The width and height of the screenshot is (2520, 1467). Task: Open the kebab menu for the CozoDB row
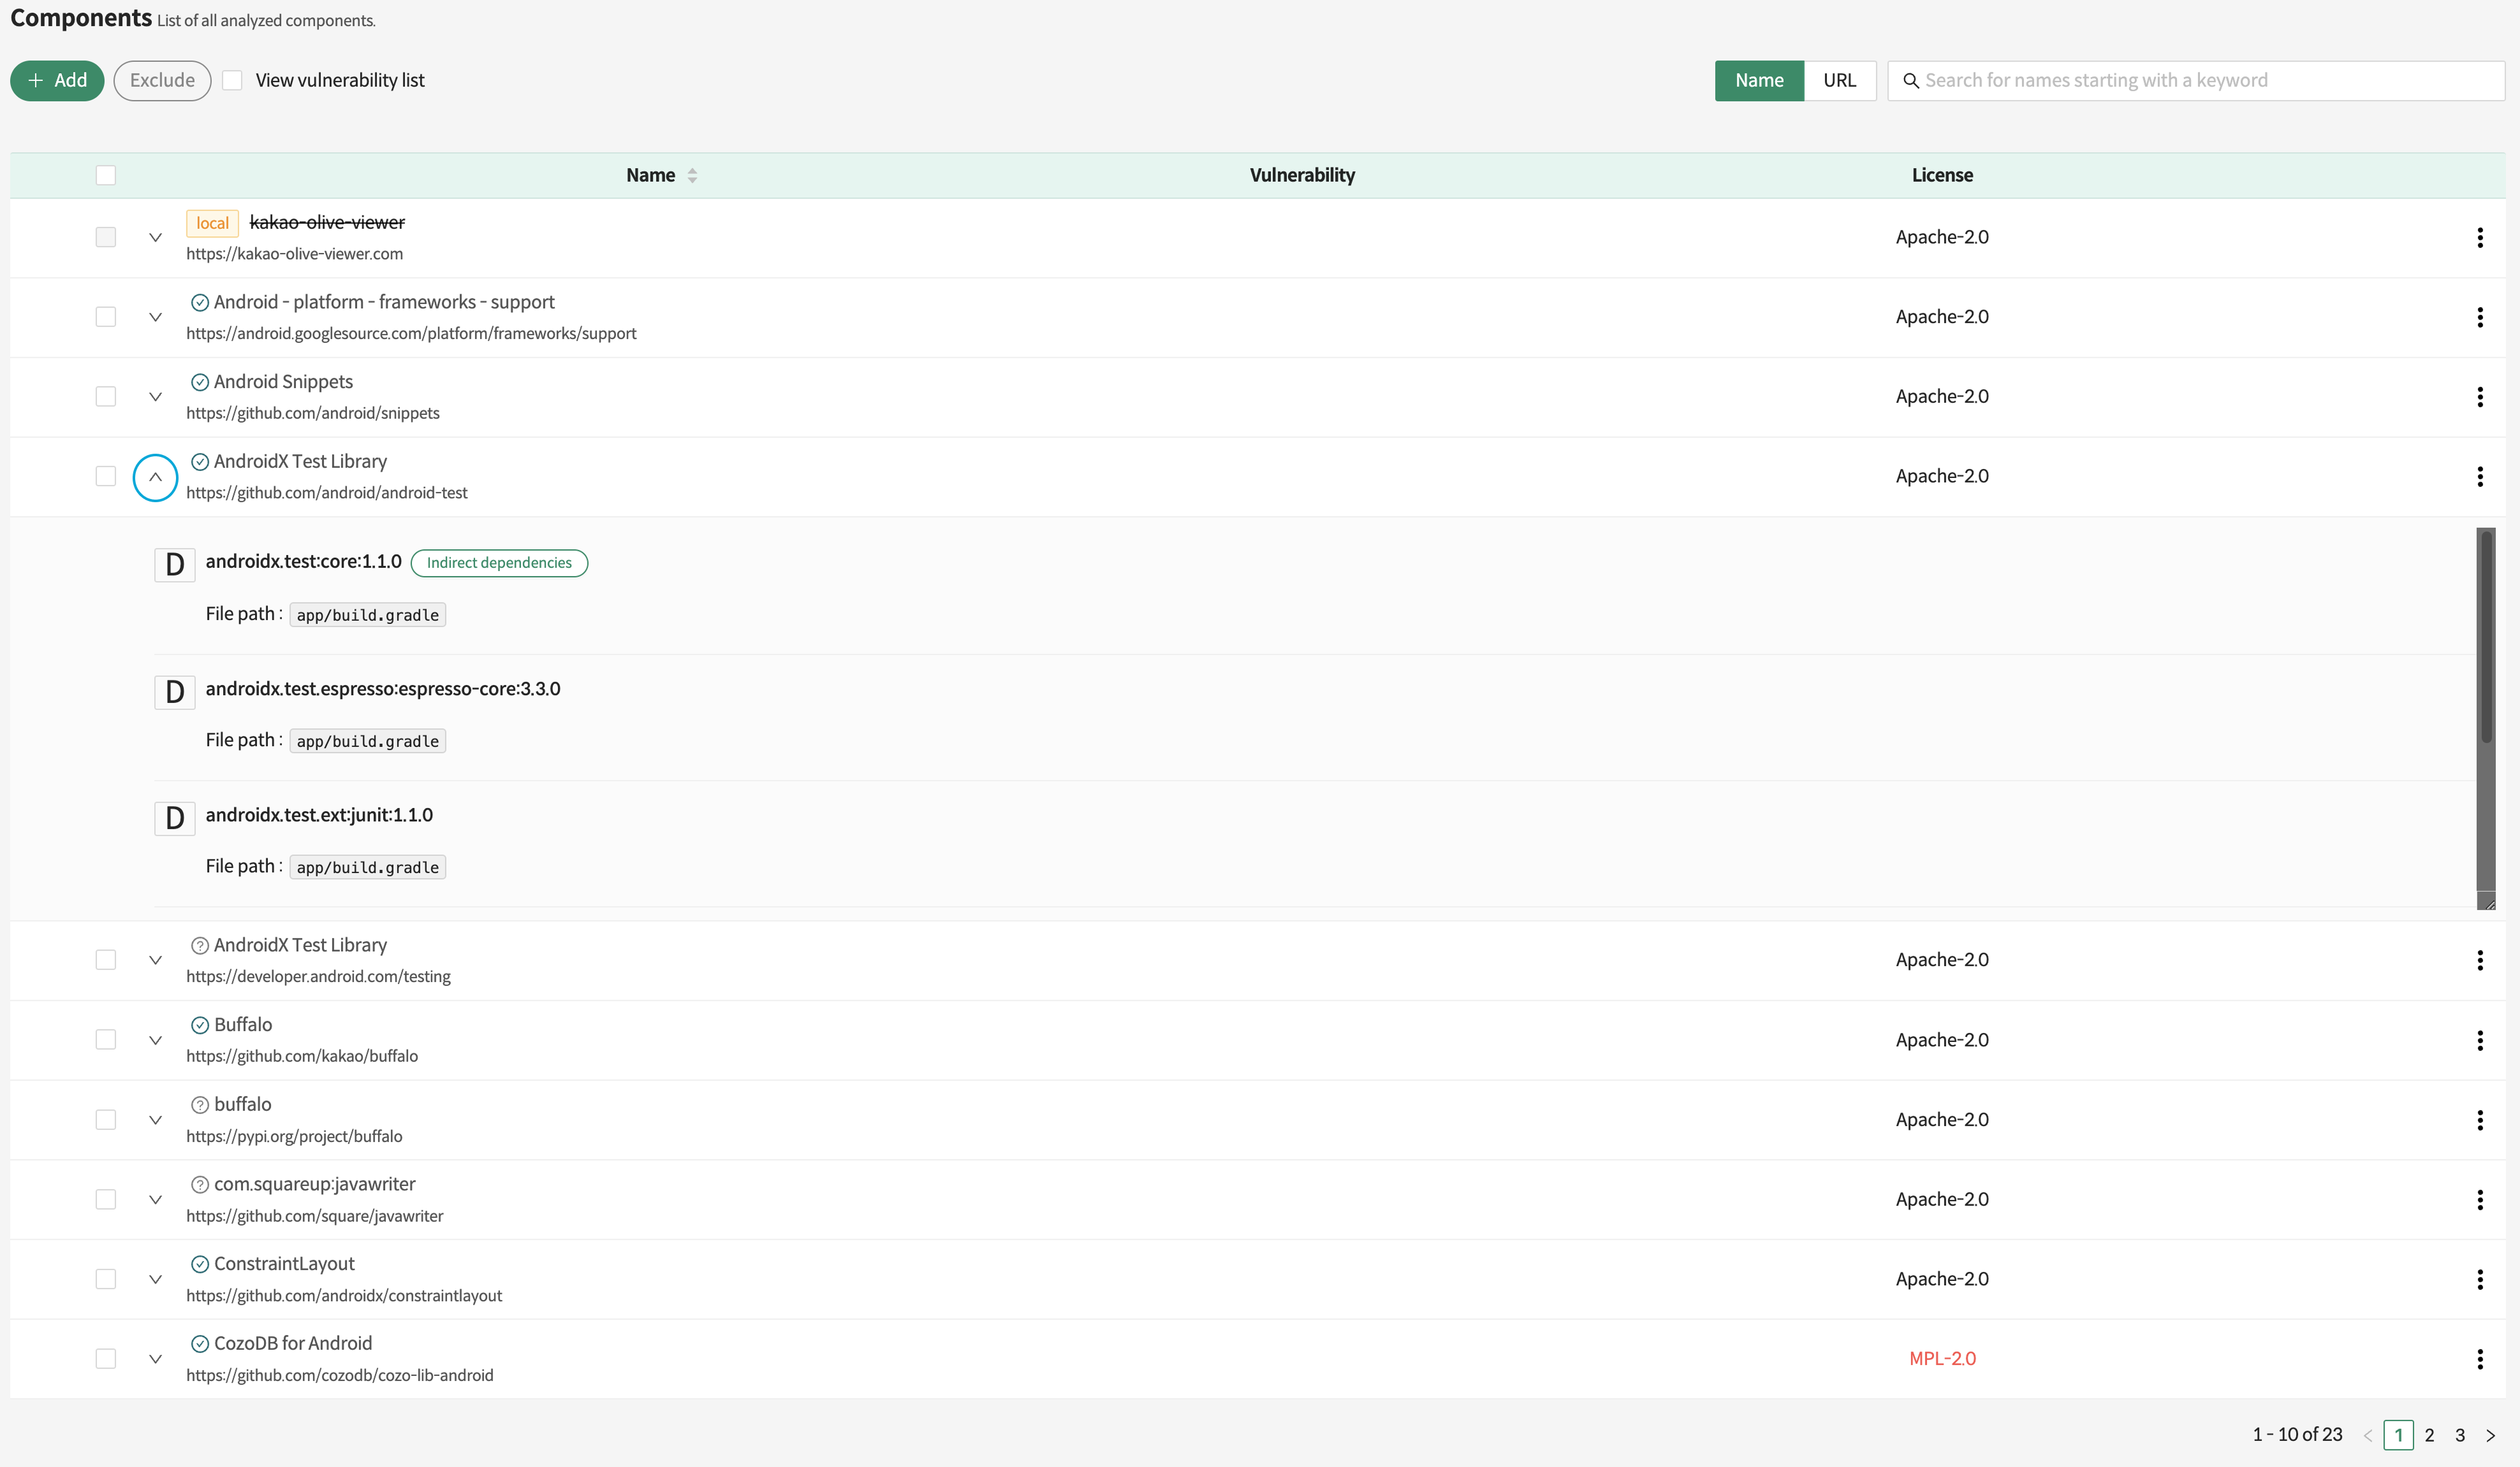tap(2479, 1358)
